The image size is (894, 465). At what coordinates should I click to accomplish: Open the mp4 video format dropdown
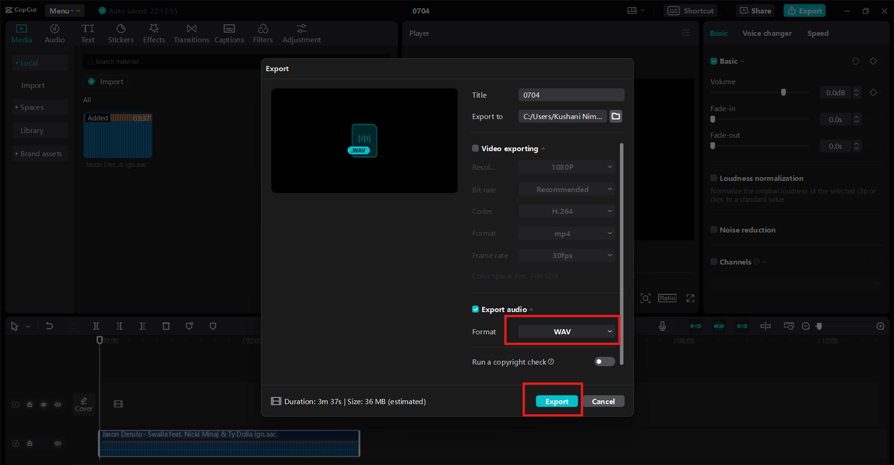[567, 234]
